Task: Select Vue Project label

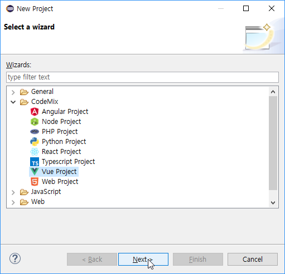Action: 59,172
